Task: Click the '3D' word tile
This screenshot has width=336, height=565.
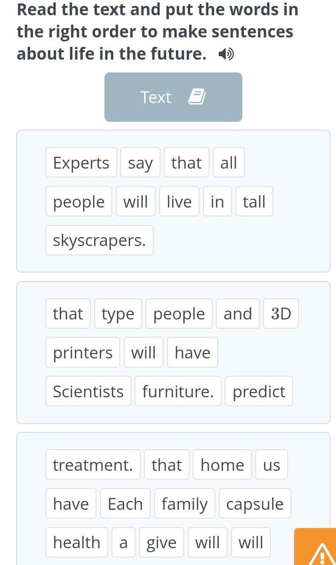Action: (x=281, y=314)
